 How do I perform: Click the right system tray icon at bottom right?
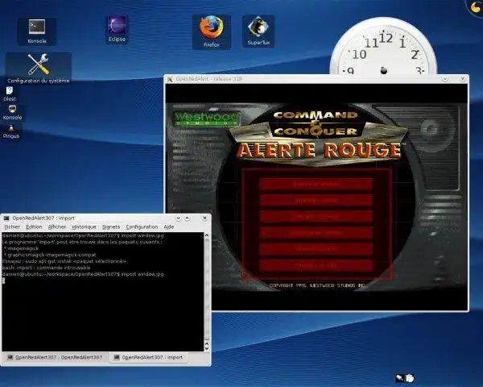[410, 378]
